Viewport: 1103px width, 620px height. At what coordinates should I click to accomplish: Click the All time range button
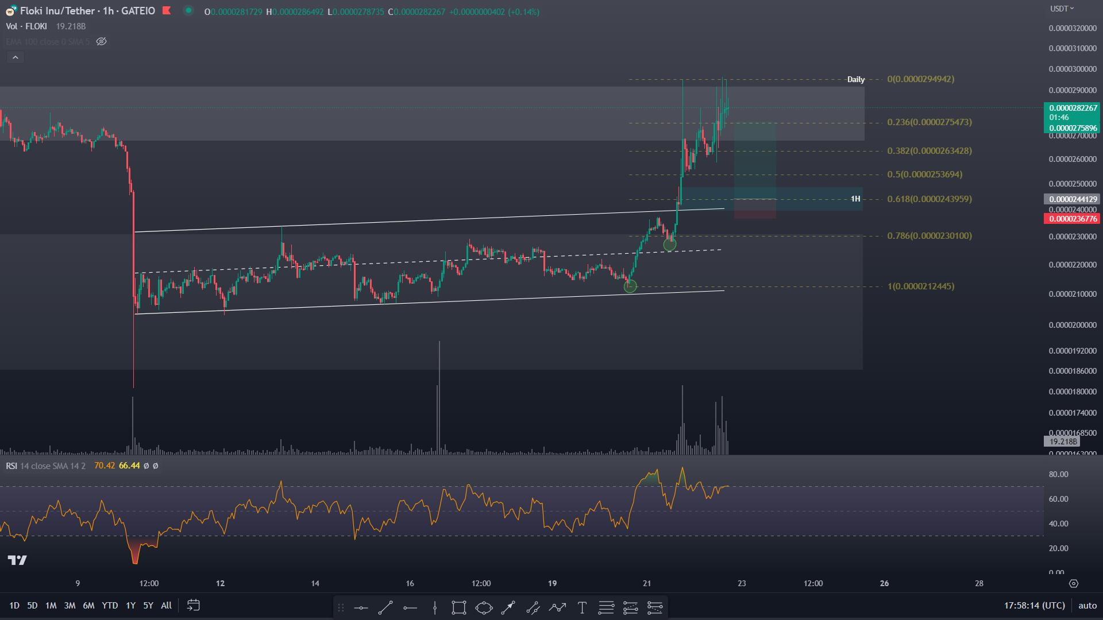166,605
